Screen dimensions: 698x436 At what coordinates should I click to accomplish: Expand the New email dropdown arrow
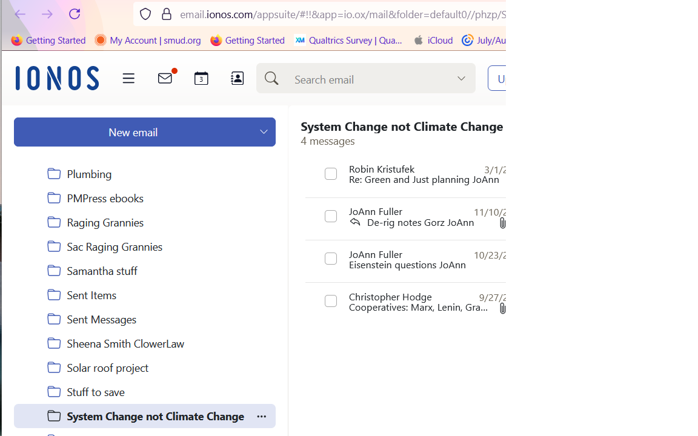[264, 132]
